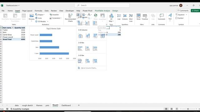The width and height of the screenshot is (200, 112).
Task: Insert a Column sparkline
Action: pos(125,17)
